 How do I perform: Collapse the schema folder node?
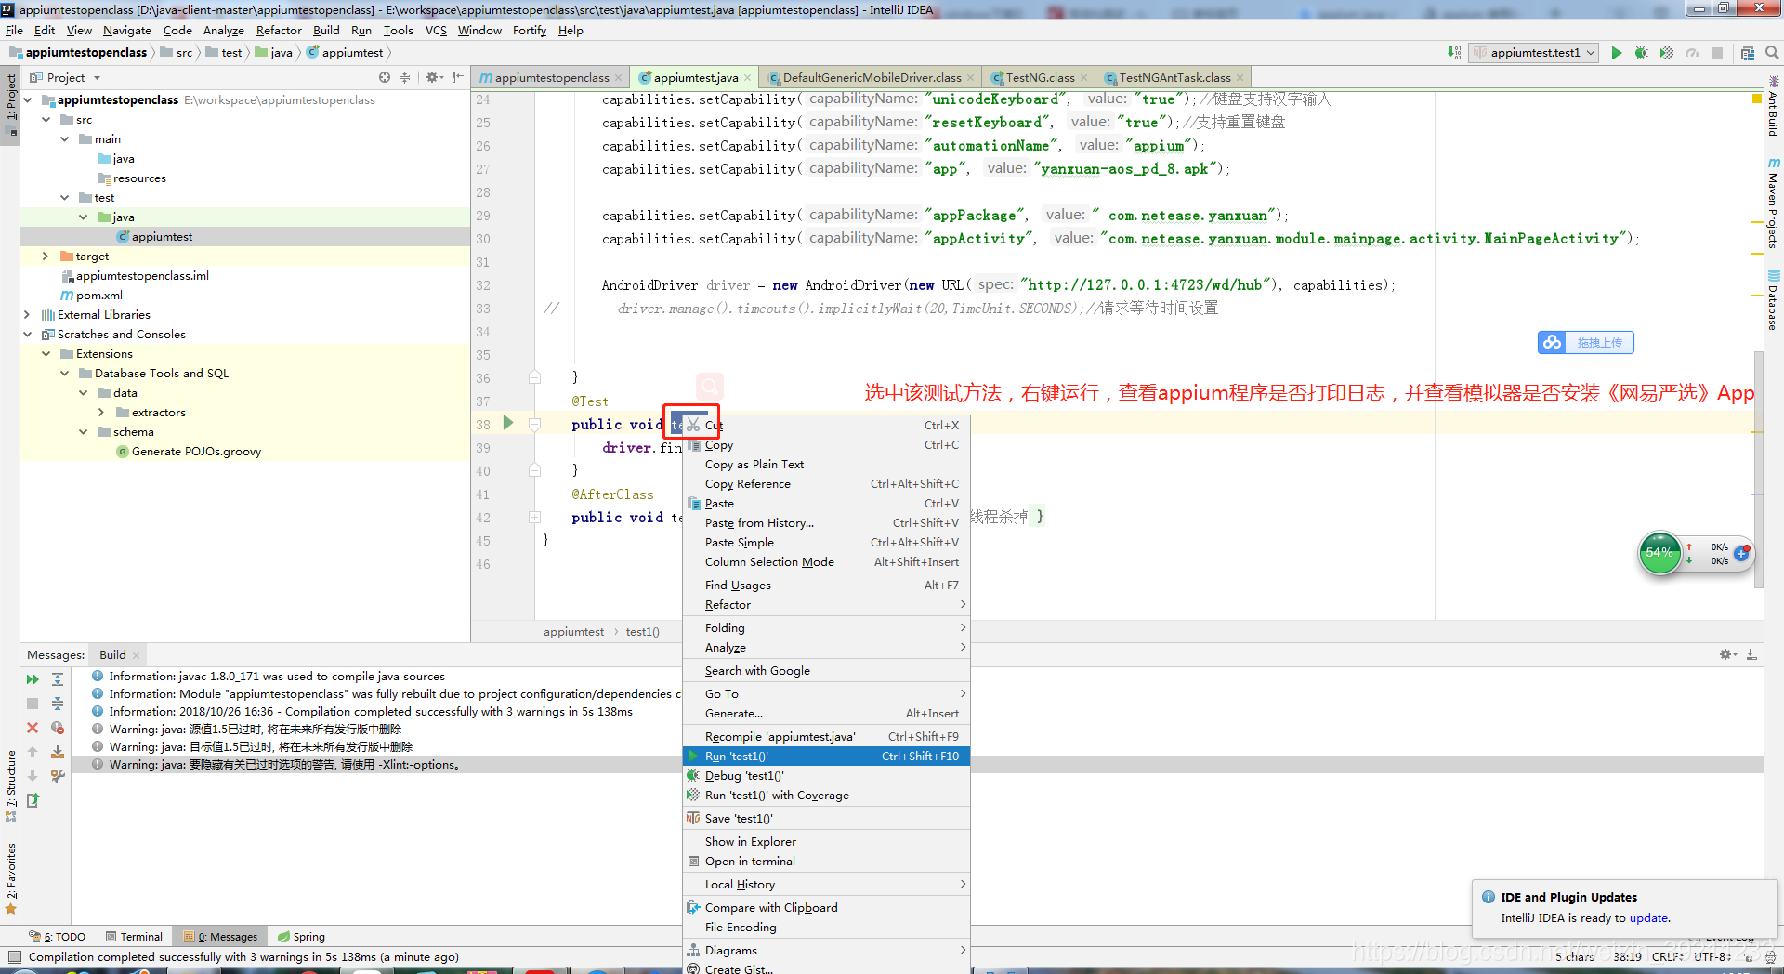click(x=83, y=432)
